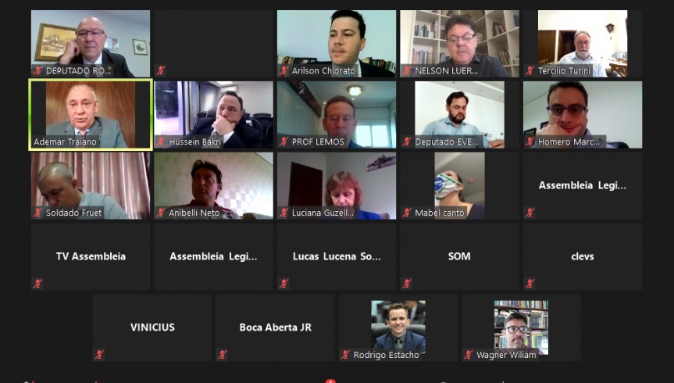Click muted mic icon on SOM tile
The width and height of the screenshot is (674, 383).
click(407, 283)
